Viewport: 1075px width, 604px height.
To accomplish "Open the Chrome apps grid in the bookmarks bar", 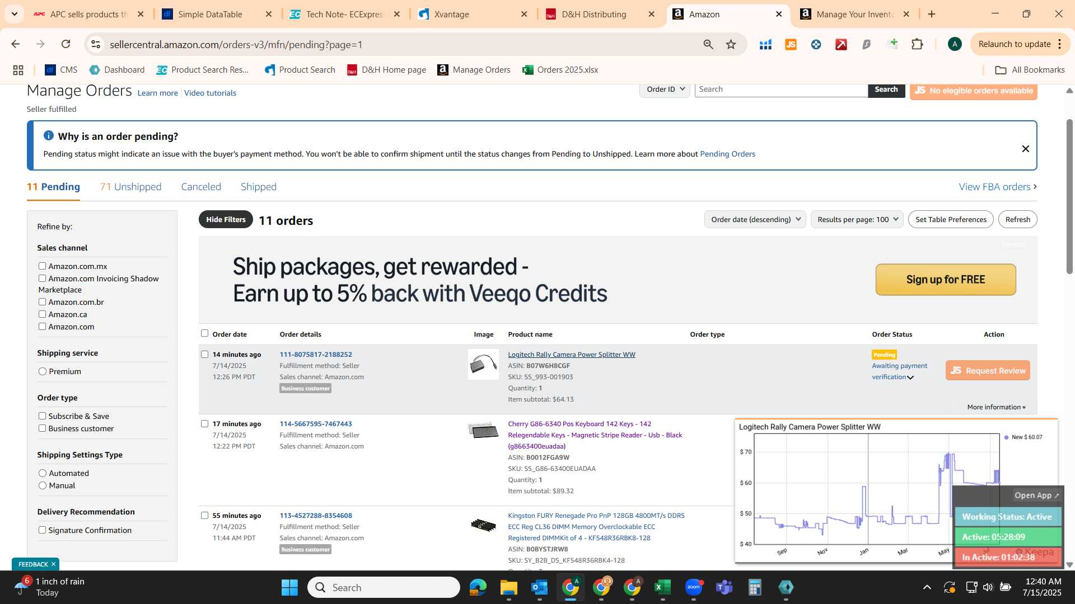I will pos(18,70).
